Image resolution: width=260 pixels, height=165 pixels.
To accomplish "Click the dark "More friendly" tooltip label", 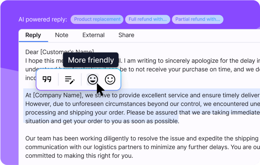I will tap(91, 60).
